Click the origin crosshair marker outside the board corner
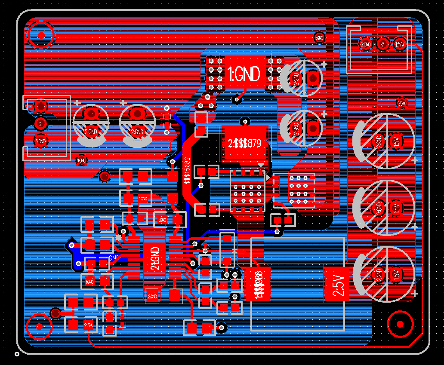 pyautogui.click(x=17, y=354)
